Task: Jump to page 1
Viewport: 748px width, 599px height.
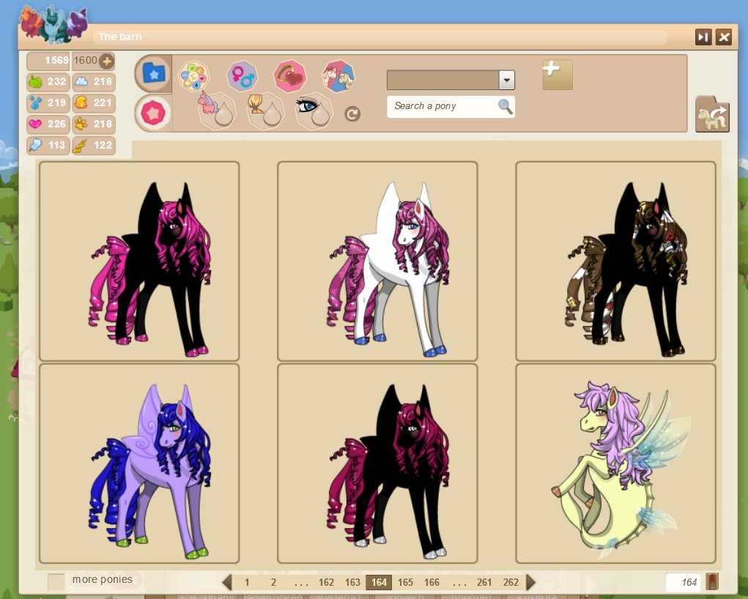Action: coord(247,582)
